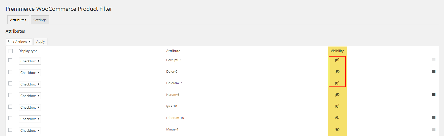Screen dimensions: 444x136
Task: Open display type dropdown for Harum-6
Action: 30,96
